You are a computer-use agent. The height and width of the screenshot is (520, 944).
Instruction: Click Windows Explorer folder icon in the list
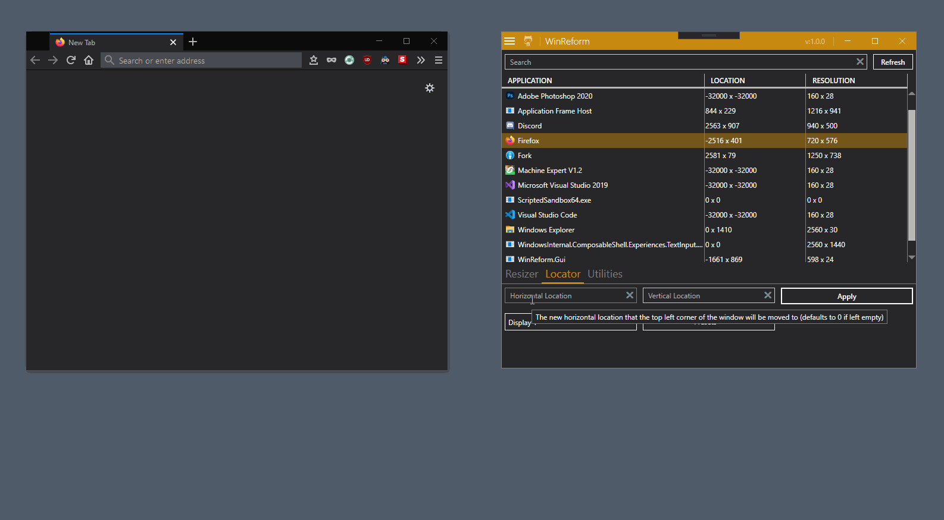click(510, 229)
